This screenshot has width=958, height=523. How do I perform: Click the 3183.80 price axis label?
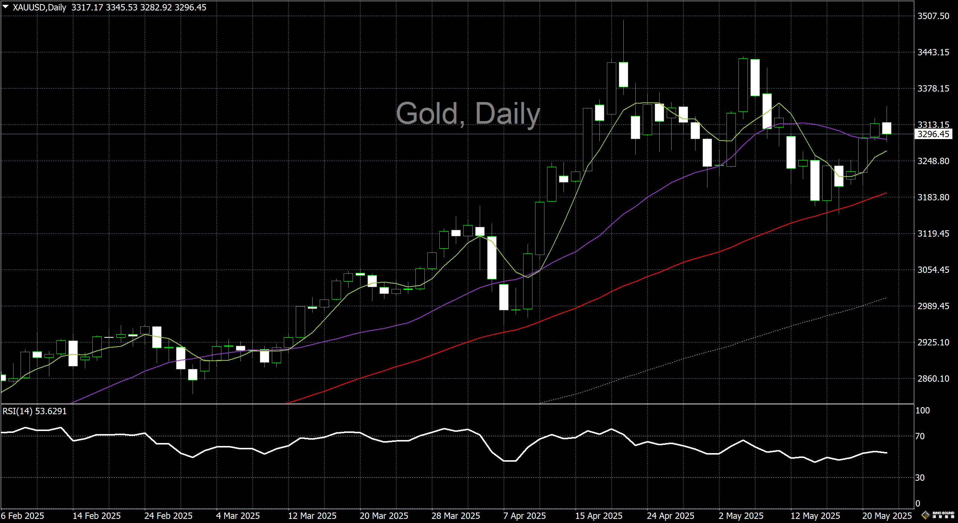(933, 197)
